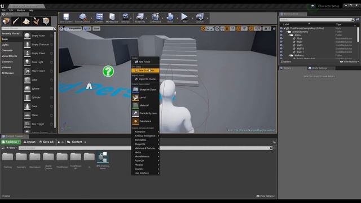Click the Cinematics clapperboard icon
361x203 pixels.
click(156, 17)
